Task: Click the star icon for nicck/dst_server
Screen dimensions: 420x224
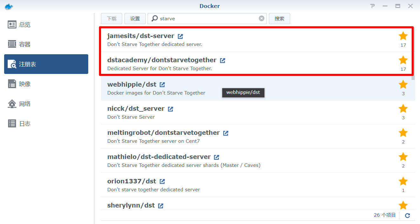Action: tap(403, 109)
